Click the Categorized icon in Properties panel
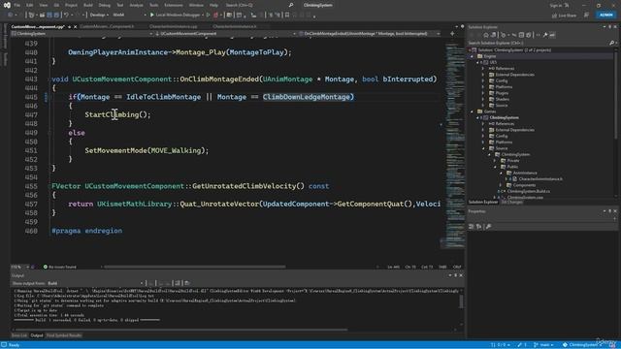 [472, 226]
